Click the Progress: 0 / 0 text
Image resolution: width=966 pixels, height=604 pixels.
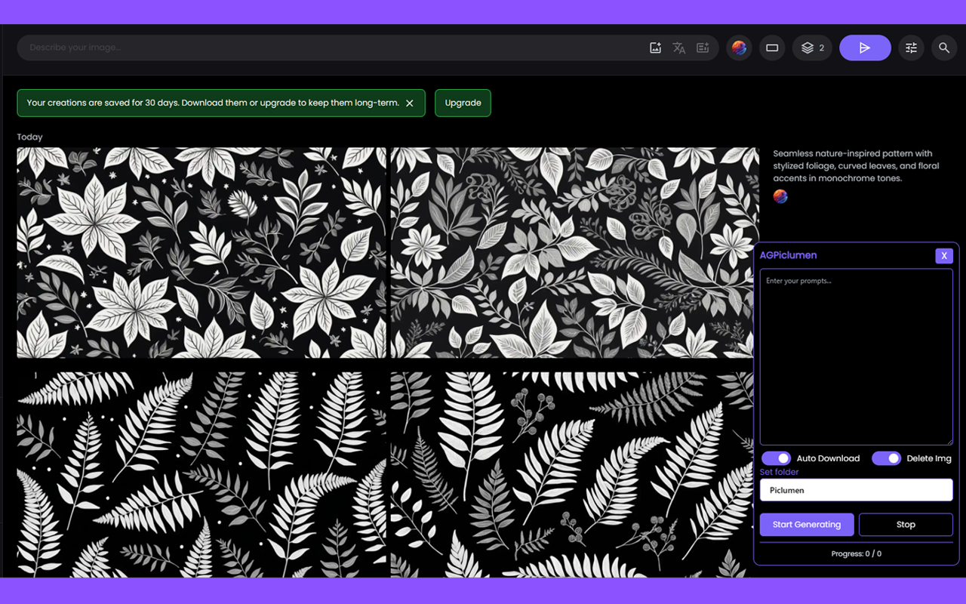click(x=856, y=553)
